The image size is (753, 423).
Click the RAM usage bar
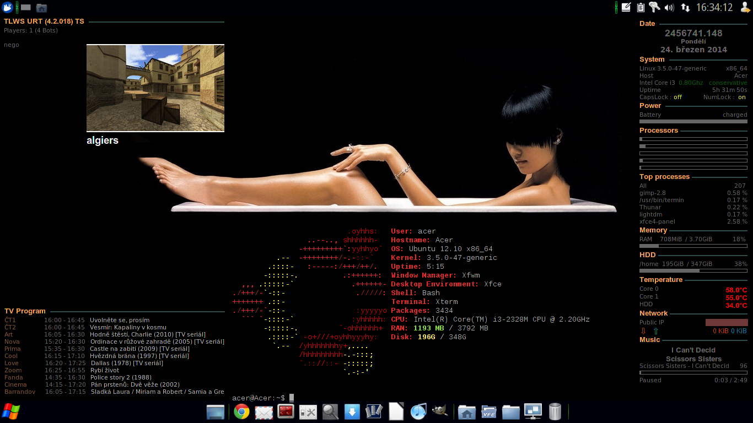693,246
